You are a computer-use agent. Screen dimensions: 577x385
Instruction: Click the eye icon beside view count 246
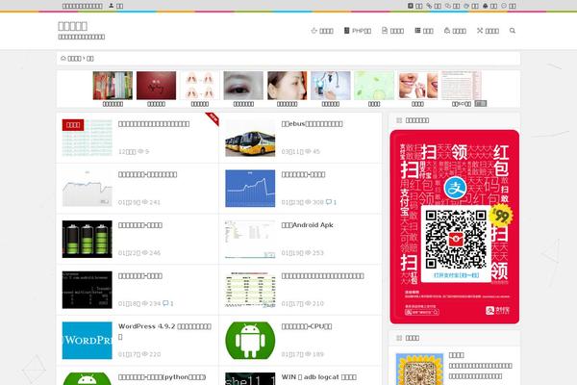tap(145, 252)
